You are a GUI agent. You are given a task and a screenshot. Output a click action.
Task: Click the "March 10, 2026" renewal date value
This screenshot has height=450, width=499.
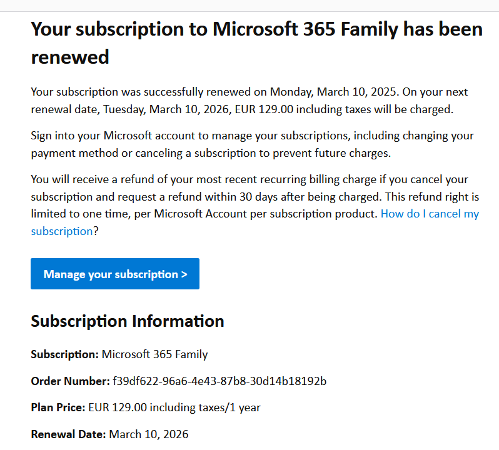[x=149, y=434]
